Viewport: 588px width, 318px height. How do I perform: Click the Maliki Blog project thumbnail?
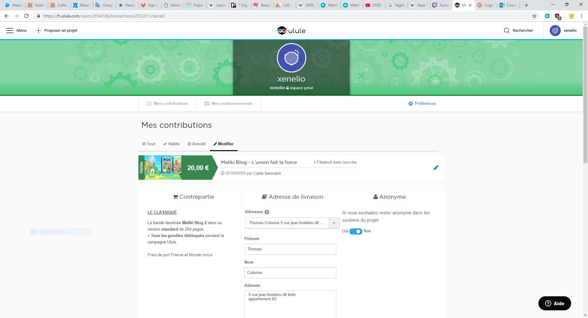point(163,168)
